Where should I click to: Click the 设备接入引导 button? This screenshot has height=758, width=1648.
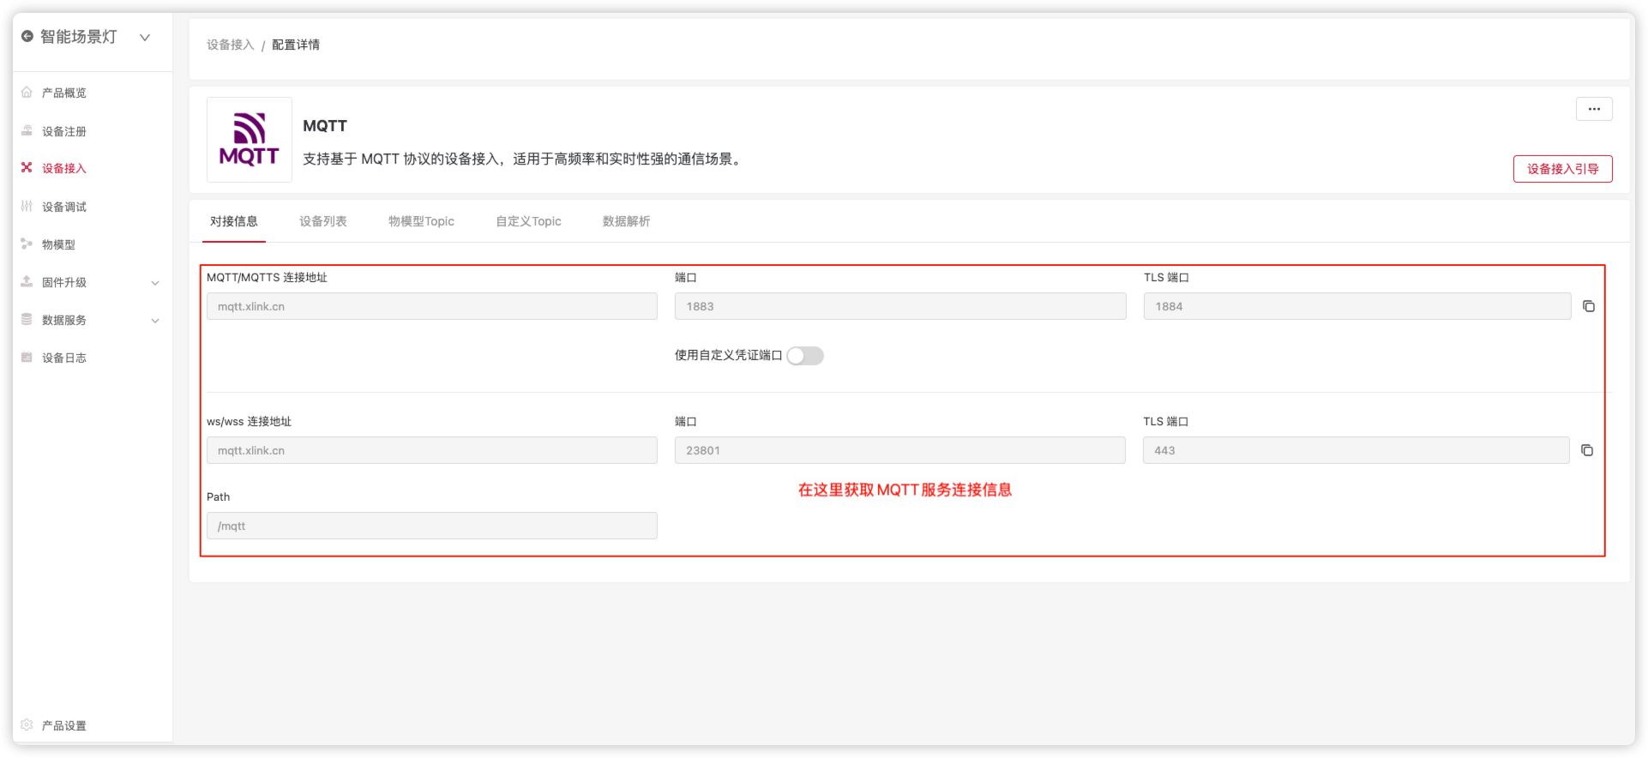click(x=1561, y=169)
